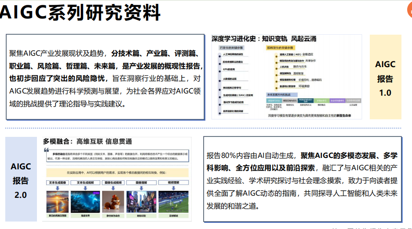Click the arrow below 图像生成视频
Image resolution: width=412 pixels, height=229 pixels.
113,188
